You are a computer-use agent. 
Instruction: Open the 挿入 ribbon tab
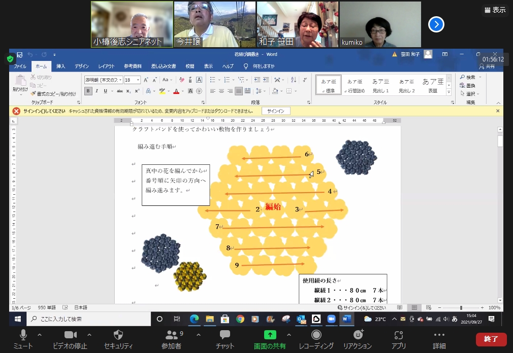click(60, 66)
